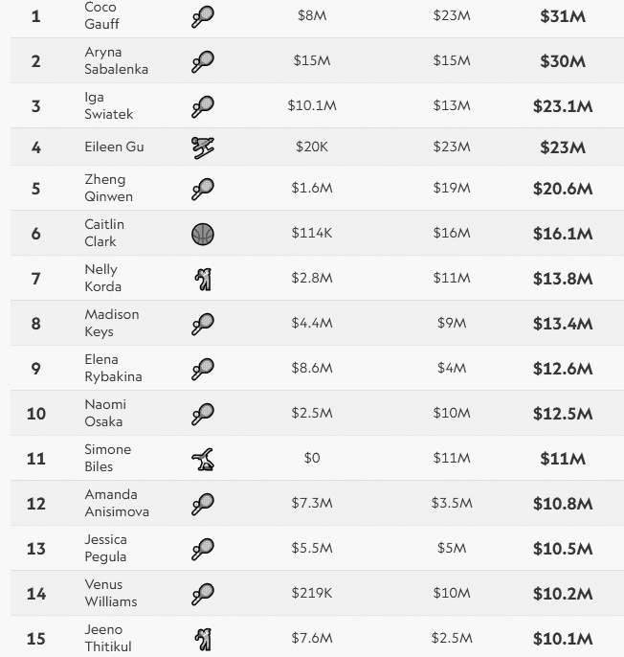Click the golf icon in Nelly Korda's row
This screenshot has height=657, width=624.
pos(202,279)
